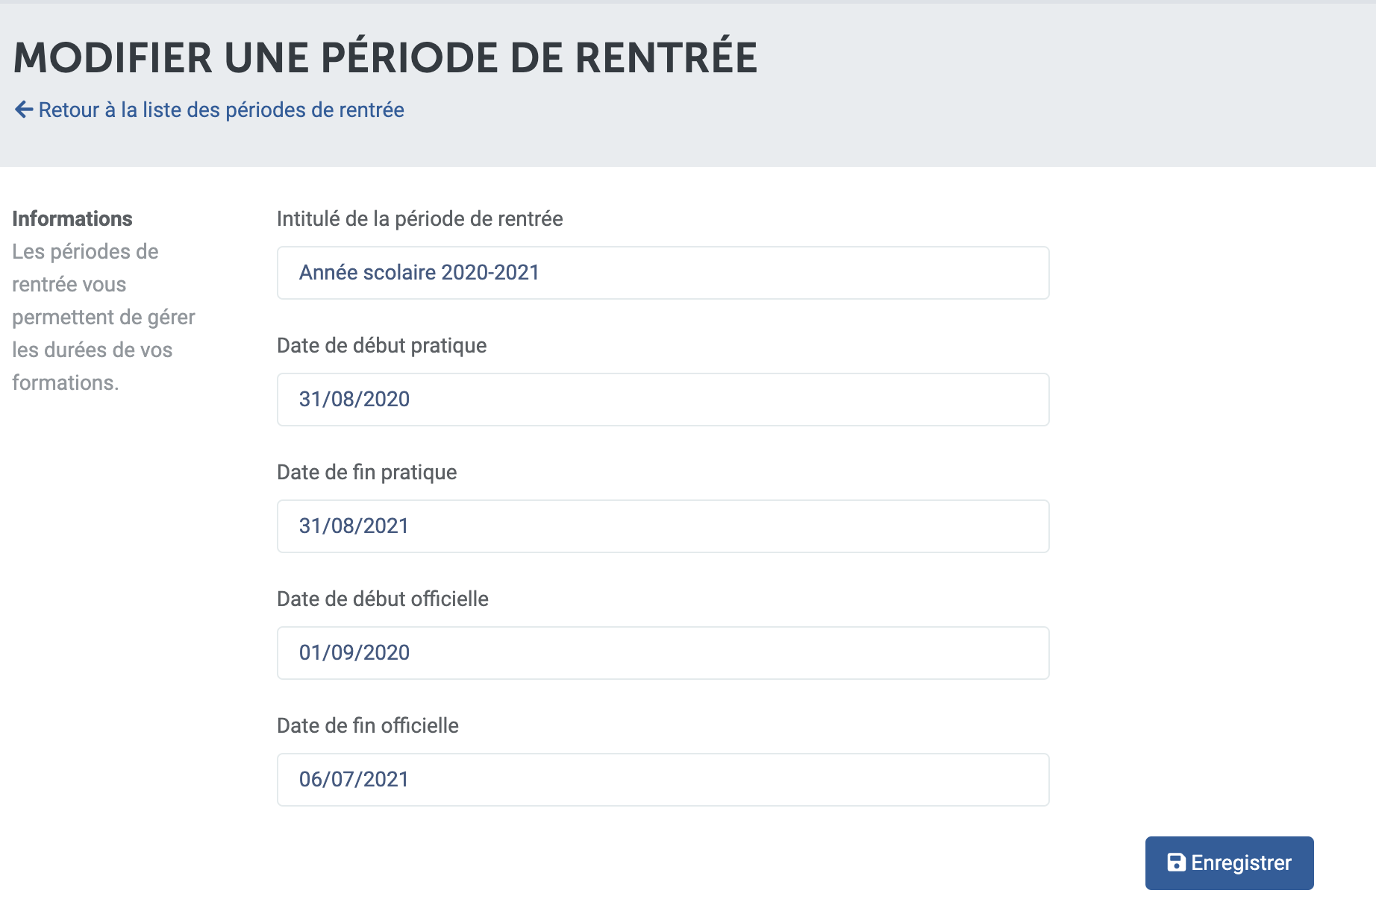Focus the Intitulé de la période input
Image resolution: width=1376 pixels, height=902 pixels.
pos(663,273)
